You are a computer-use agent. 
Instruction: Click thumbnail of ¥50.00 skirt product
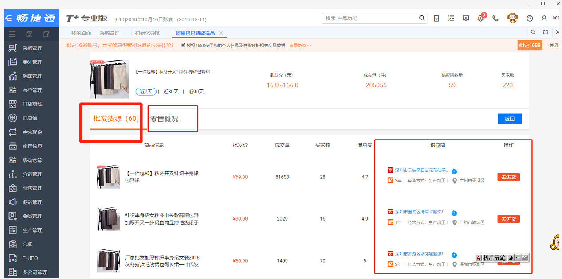[109, 260]
